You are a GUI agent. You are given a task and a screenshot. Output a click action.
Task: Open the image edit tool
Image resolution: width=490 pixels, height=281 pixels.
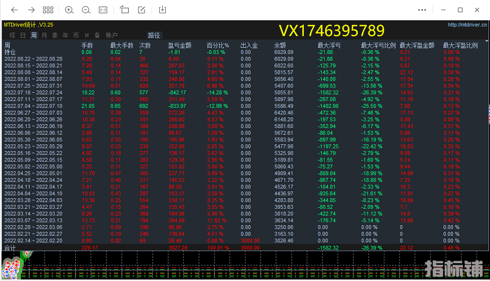pyautogui.click(x=142, y=10)
